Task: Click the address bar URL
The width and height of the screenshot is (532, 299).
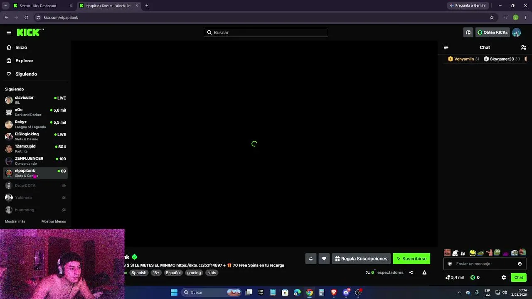Action: pos(61,17)
